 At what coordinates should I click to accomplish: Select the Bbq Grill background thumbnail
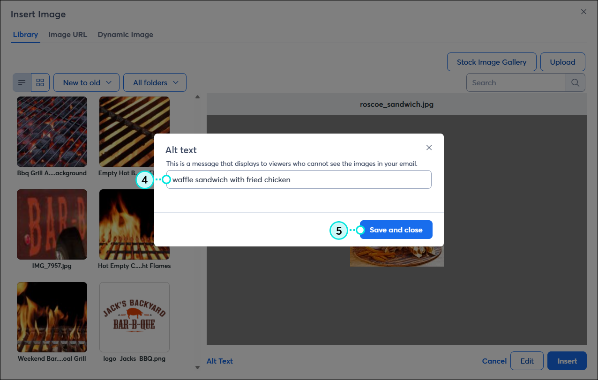52,132
